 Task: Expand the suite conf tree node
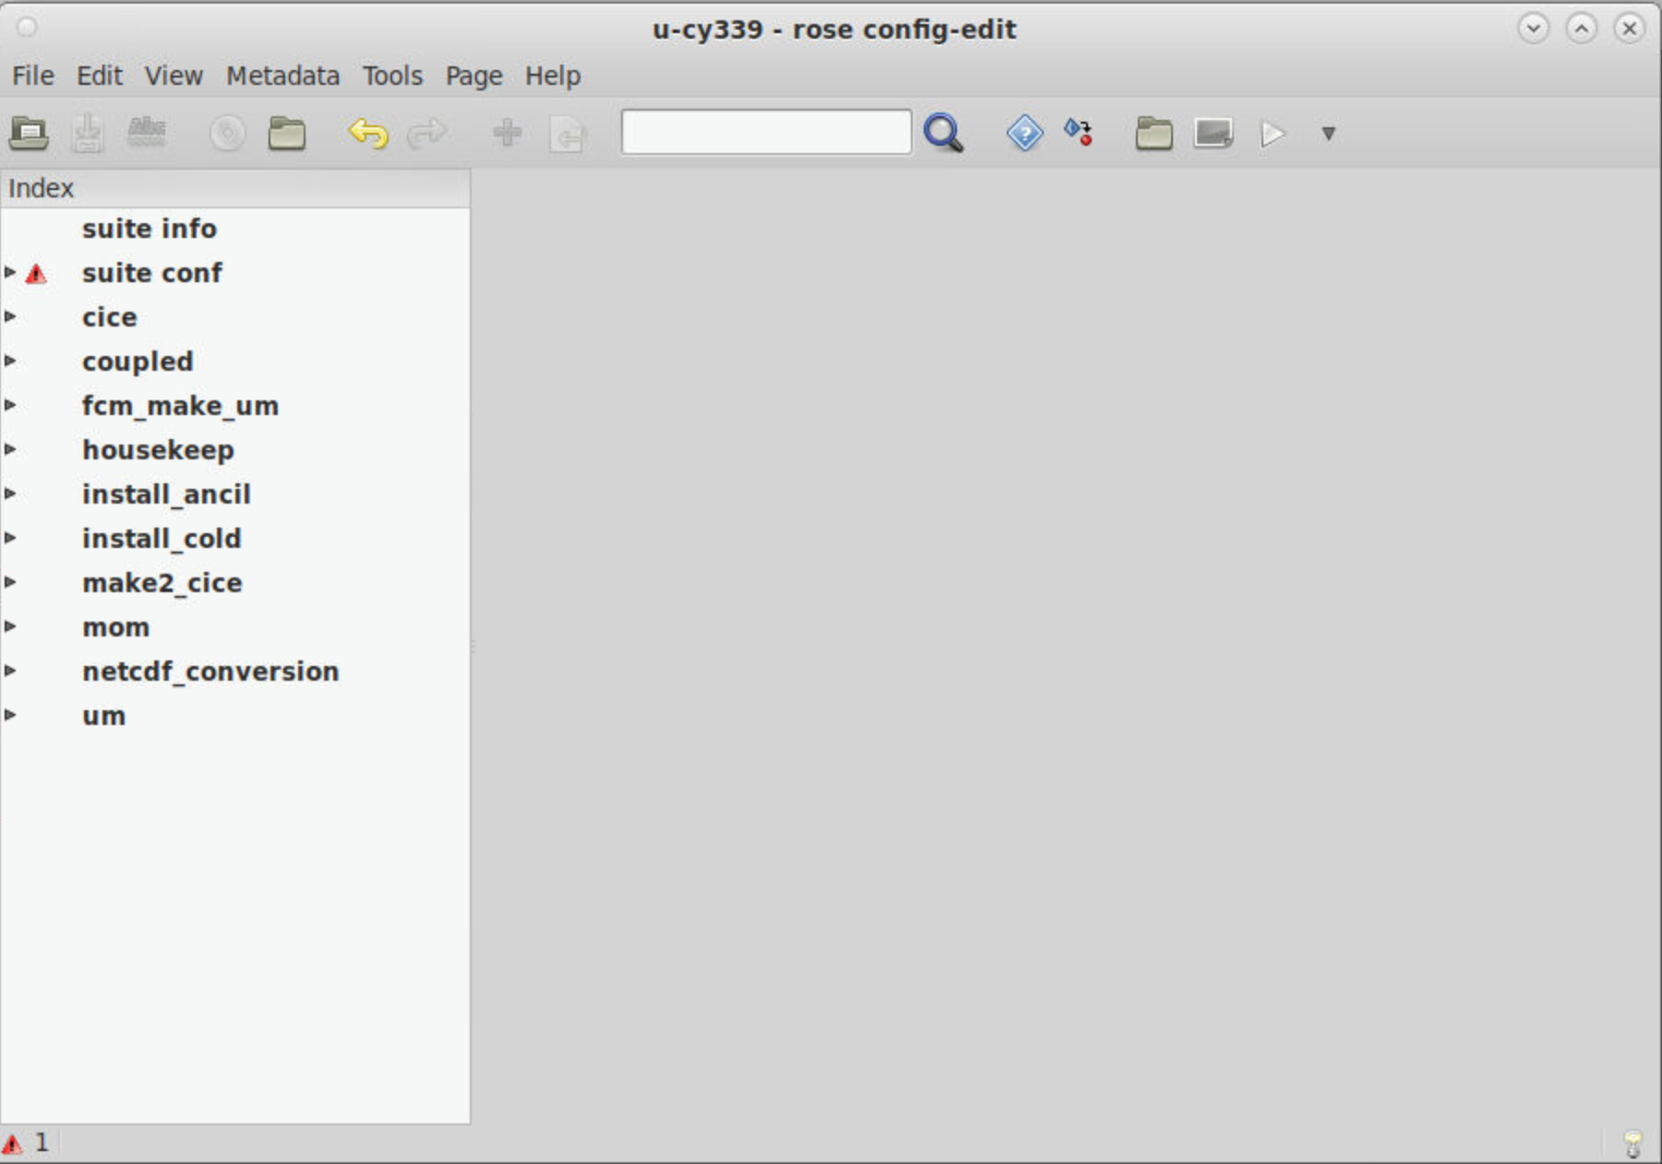10,272
